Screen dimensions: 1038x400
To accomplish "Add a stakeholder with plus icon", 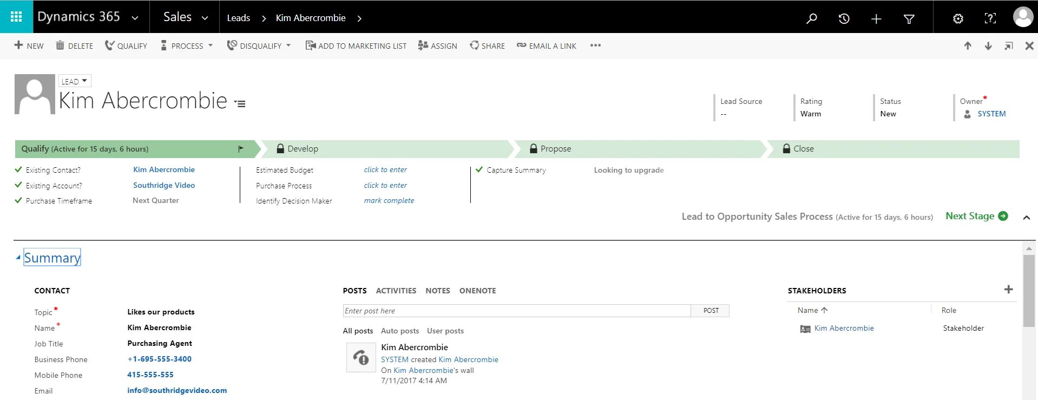I will [1008, 290].
